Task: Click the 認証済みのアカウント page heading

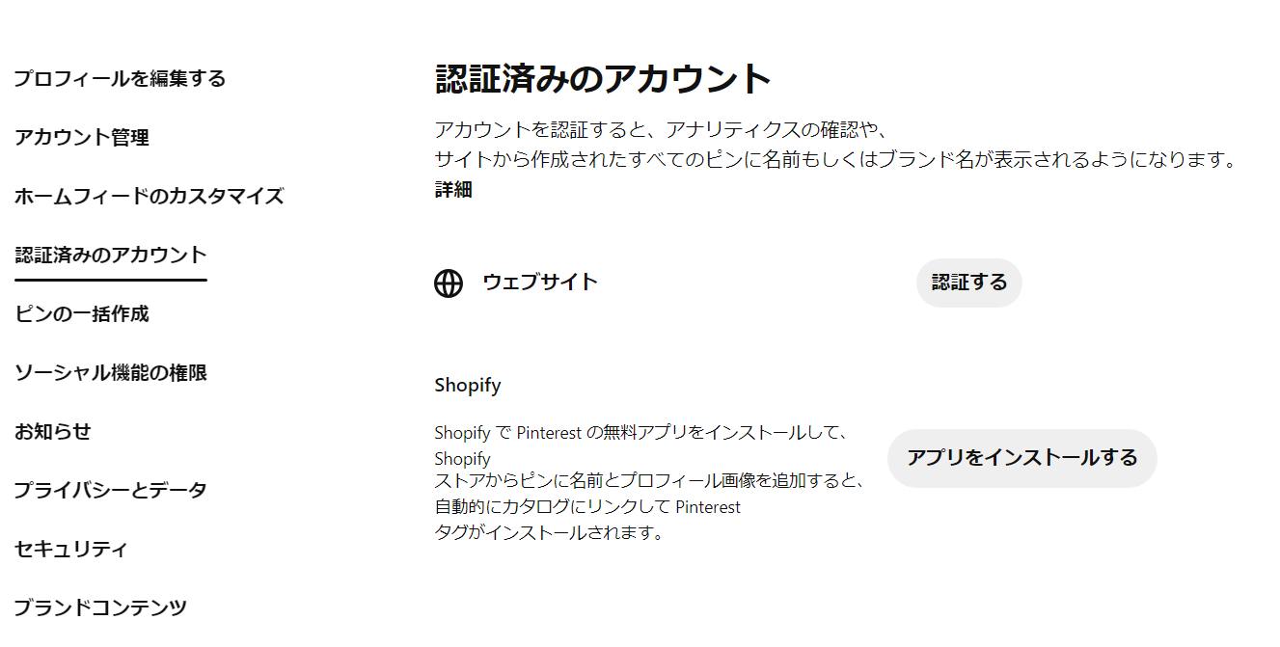Action: tap(604, 79)
